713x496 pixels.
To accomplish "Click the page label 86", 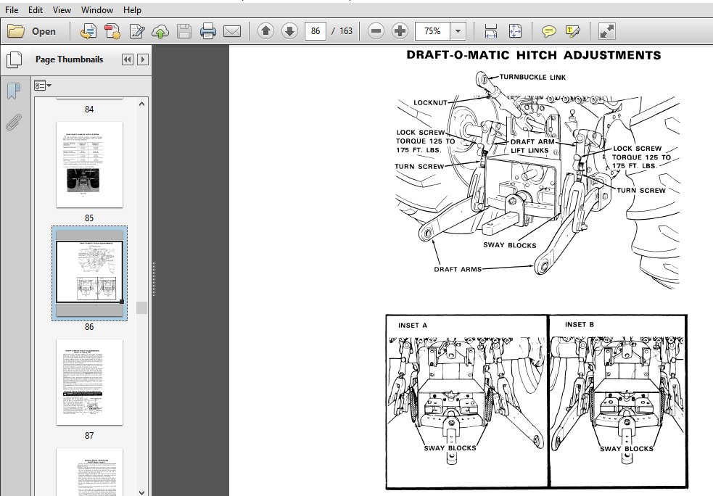I will [89, 327].
